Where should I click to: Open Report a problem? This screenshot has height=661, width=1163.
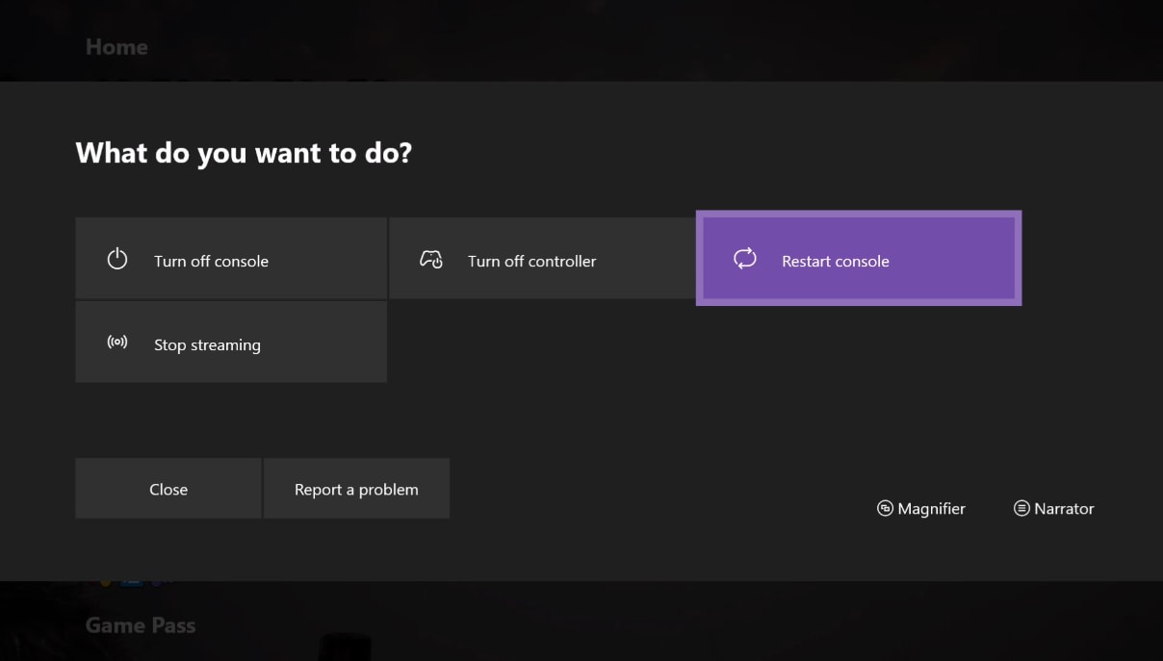[x=356, y=489]
